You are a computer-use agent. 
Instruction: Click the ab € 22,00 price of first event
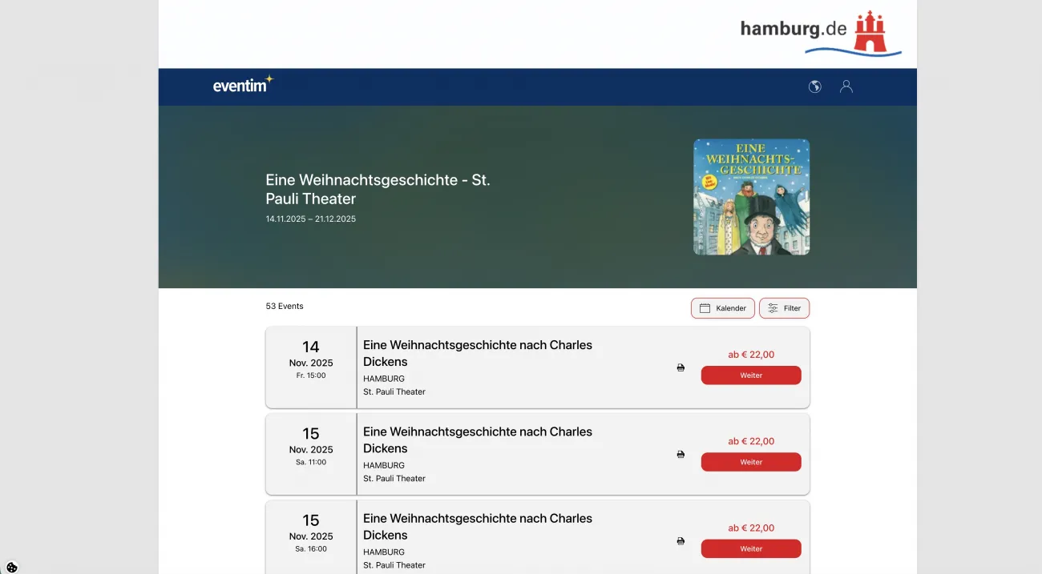751,355
